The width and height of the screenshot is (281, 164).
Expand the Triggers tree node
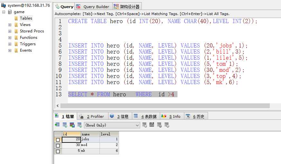(x=10, y=44)
